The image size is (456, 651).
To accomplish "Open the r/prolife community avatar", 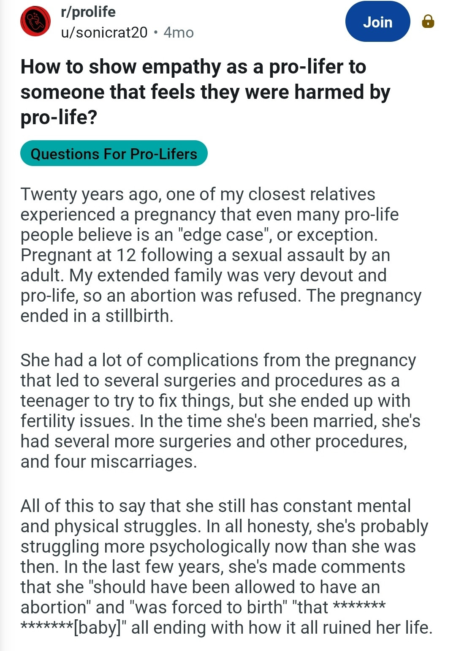I will point(35,21).
